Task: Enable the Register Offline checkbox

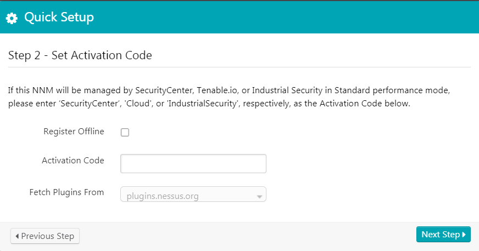Action: (125, 132)
